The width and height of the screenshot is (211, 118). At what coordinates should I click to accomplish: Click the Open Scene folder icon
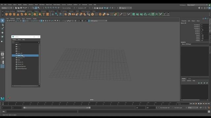pyautogui.click(x=18, y=8)
